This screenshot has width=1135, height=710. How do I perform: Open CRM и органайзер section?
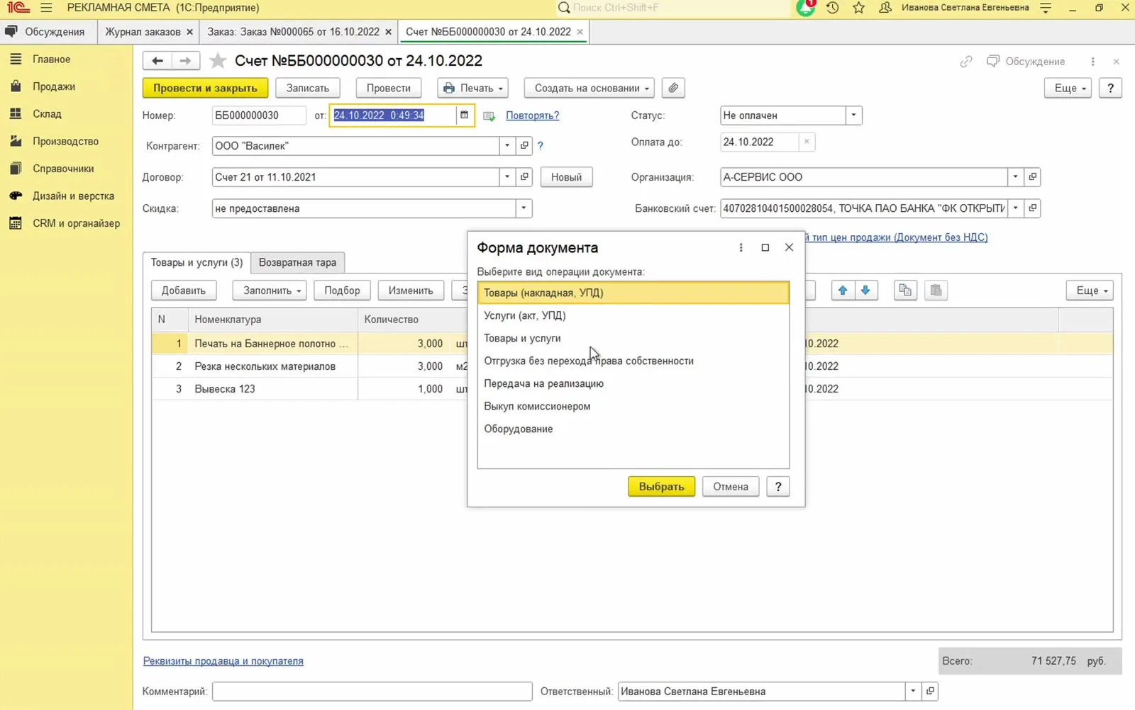[76, 223]
